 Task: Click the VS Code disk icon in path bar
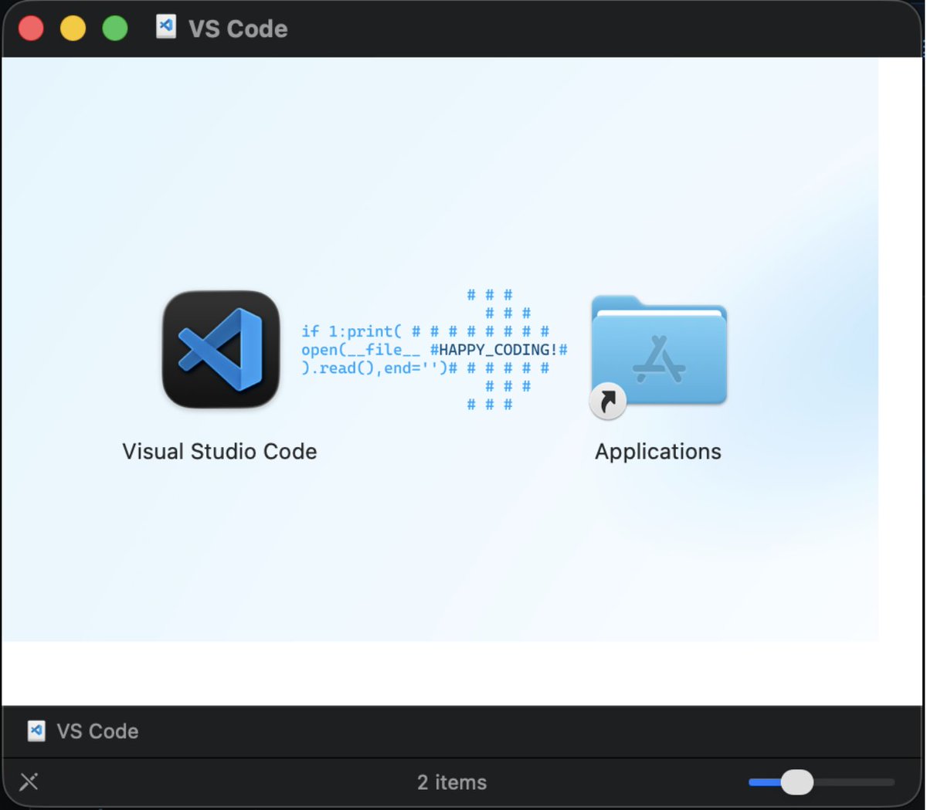pos(36,730)
